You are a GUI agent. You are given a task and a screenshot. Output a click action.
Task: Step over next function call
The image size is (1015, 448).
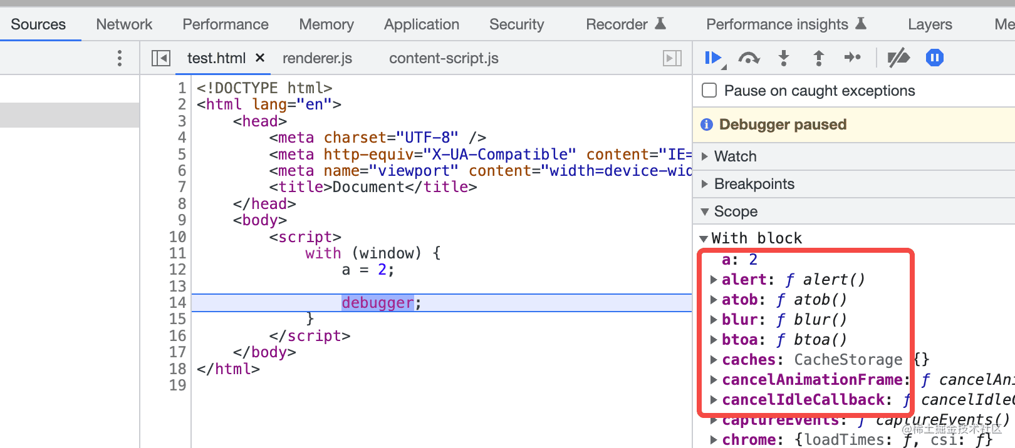tap(749, 58)
